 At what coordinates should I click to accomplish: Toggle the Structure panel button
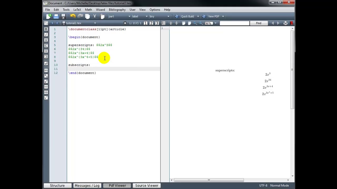(x=57, y=186)
